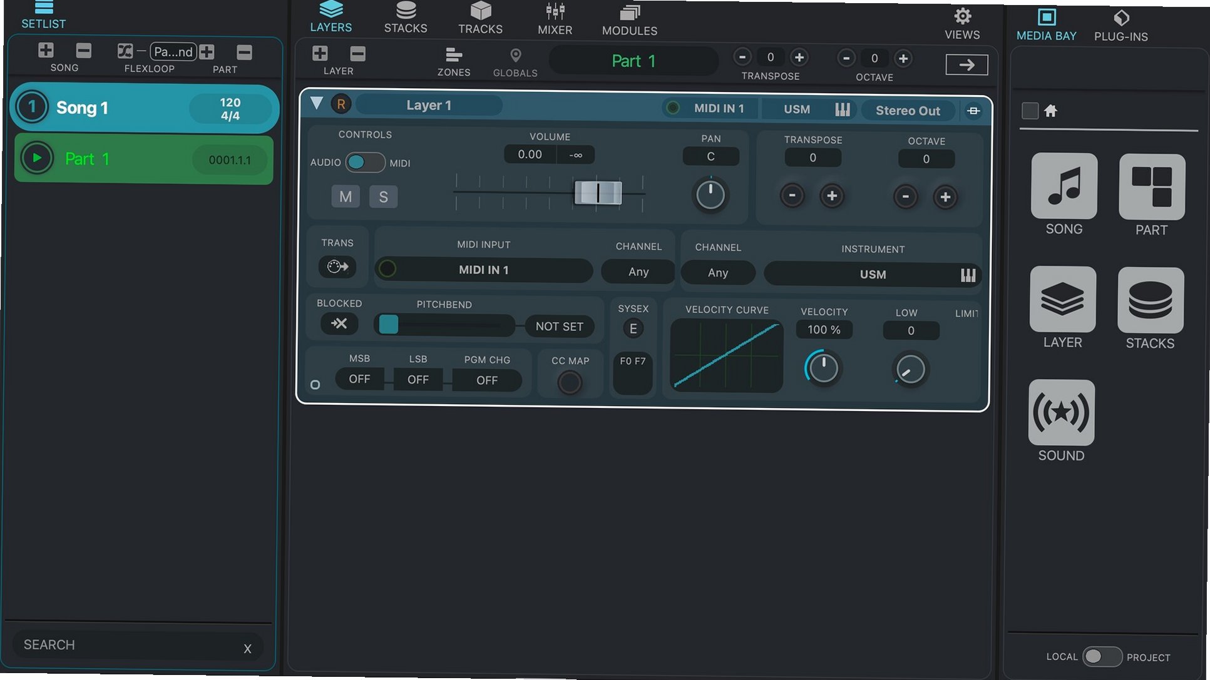
Task: Add a new layer with plus icon
Action: 320,53
